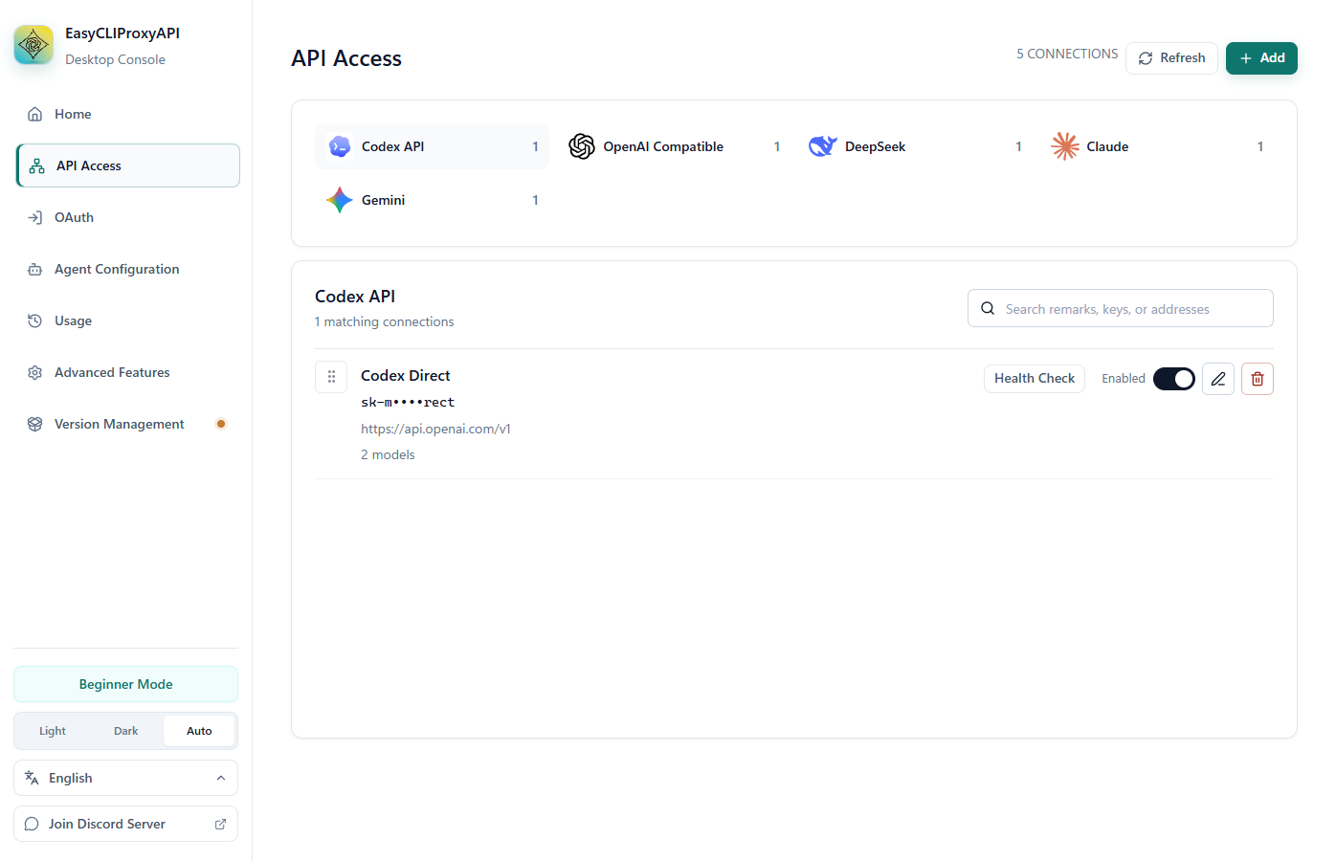This screenshot has height=861, width=1336.
Task: Click the https://api.openai.com/v1 address
Action: (435, 429)
